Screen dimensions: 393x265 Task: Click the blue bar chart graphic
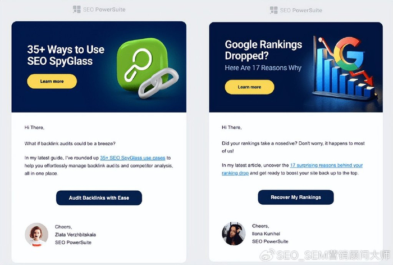345,75
